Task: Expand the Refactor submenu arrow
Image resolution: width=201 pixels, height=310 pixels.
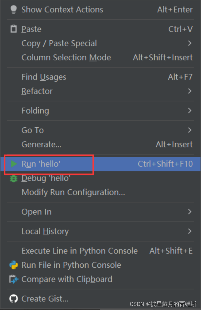Action: [190, 91]
